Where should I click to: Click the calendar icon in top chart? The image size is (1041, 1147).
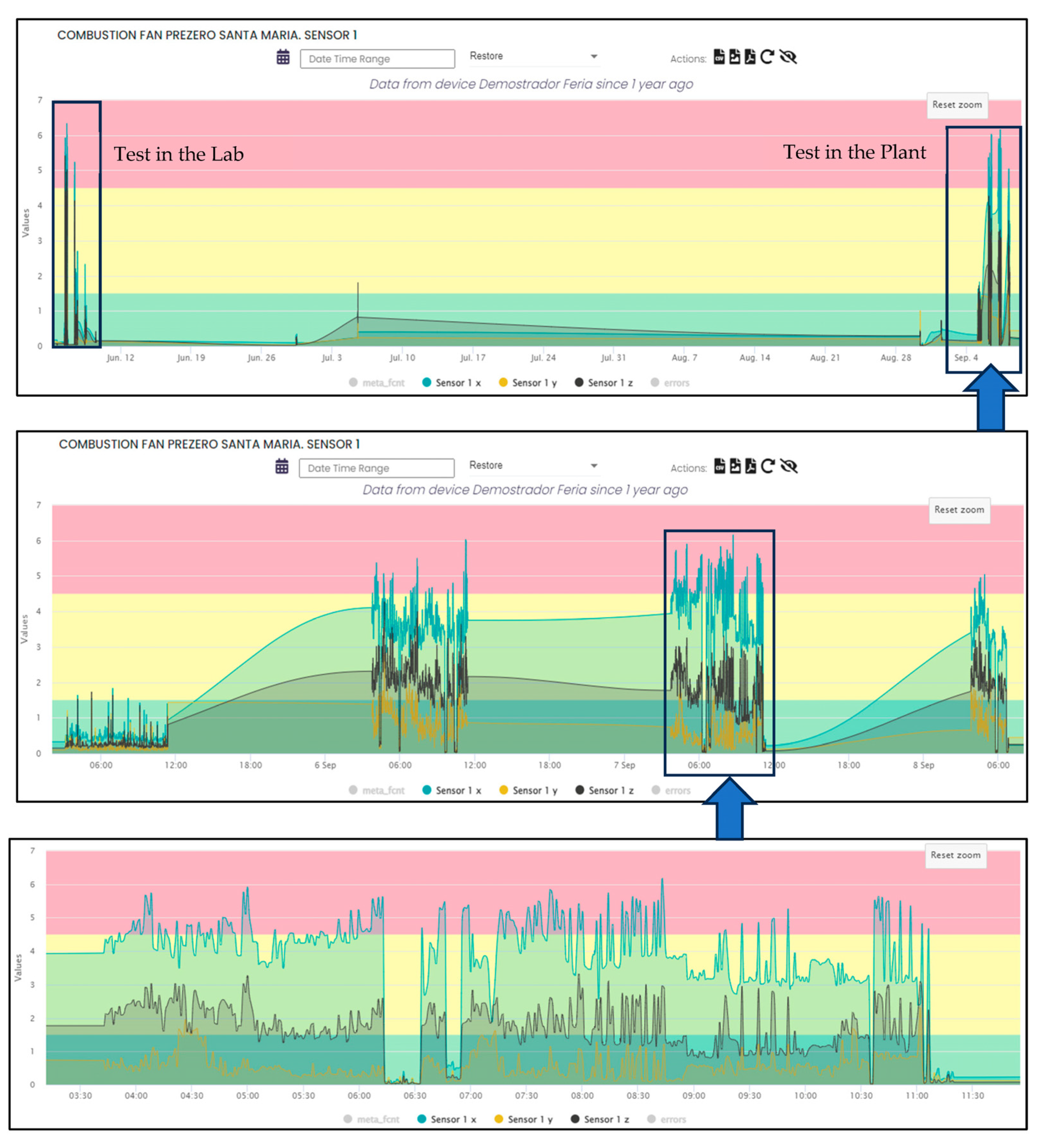coord(283,57)
